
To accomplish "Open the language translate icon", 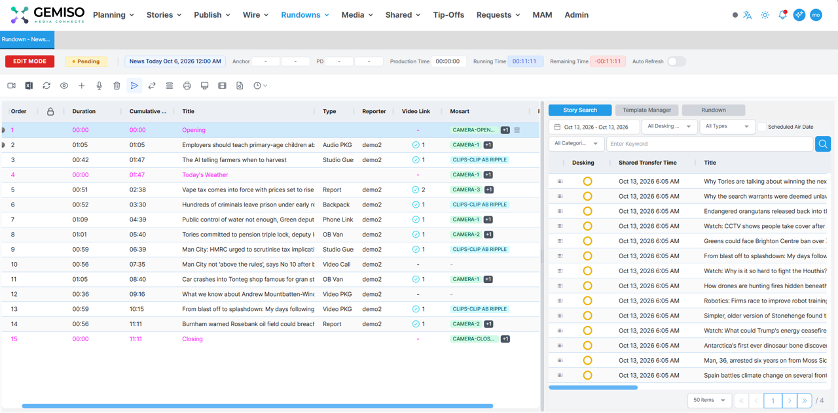I will click(747, 15).
